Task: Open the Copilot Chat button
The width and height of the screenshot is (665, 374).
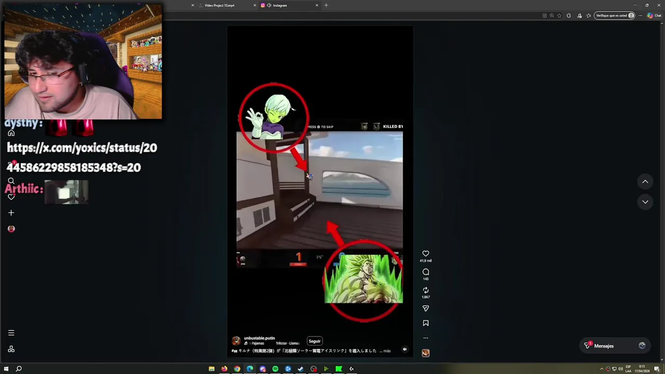Action: [654, 16]
